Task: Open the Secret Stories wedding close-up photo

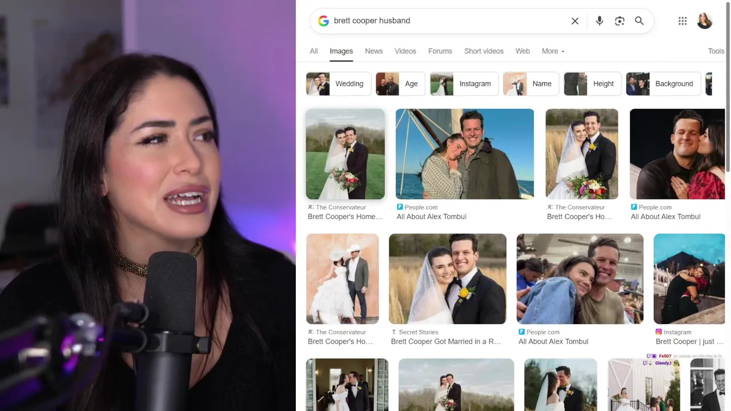Action: [x=447, y=279]
